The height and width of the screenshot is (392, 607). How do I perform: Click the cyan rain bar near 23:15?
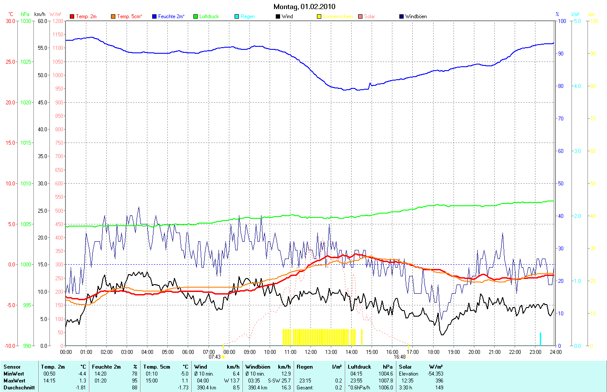540,339
